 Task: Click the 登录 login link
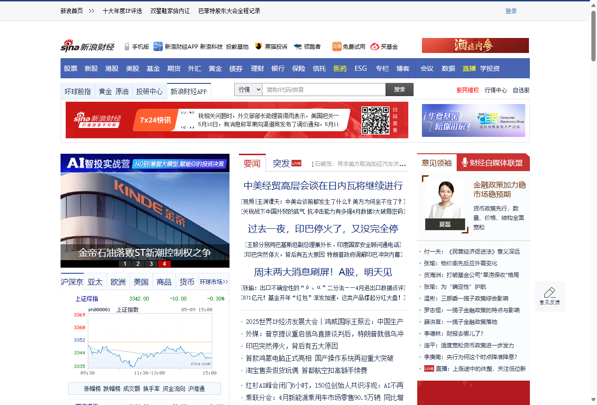click(x=511, y=11)
